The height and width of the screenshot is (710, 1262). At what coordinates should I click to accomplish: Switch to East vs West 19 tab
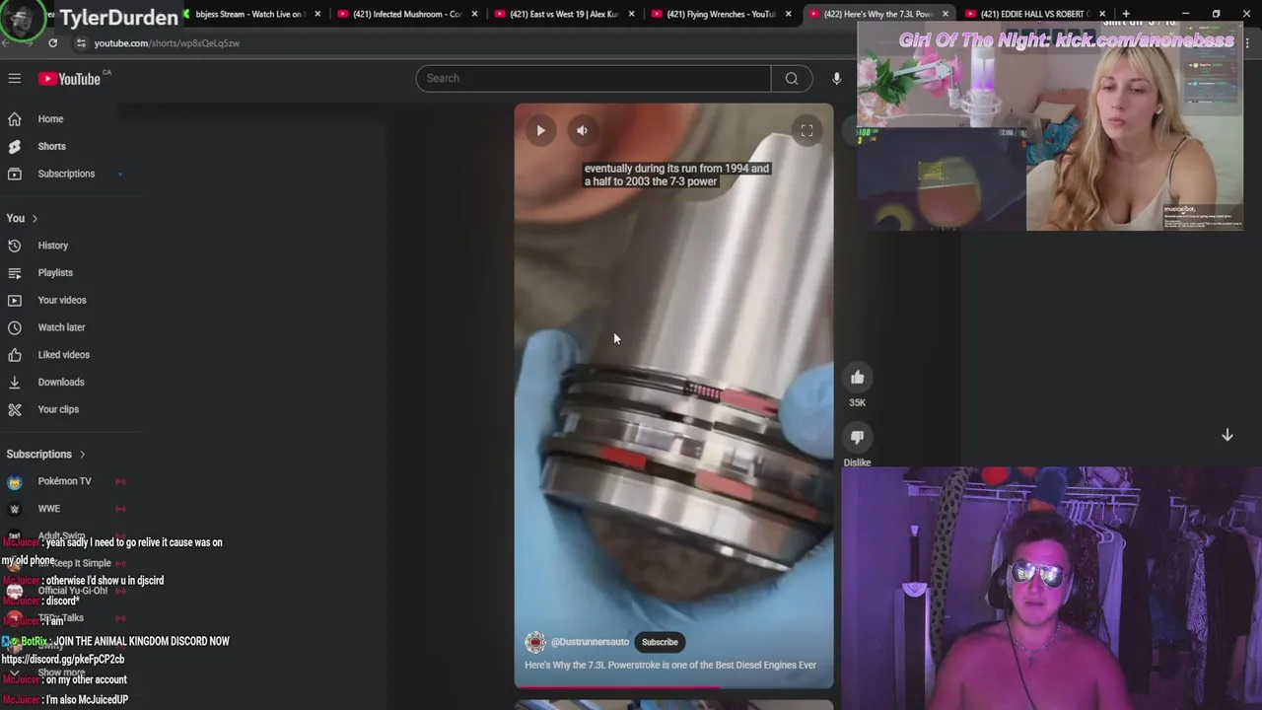564,14
